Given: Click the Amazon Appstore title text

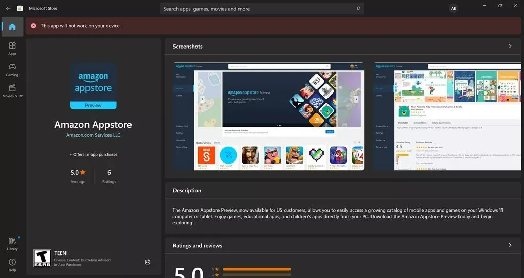Looking at the screenshot, I should (x=93, y=125).
